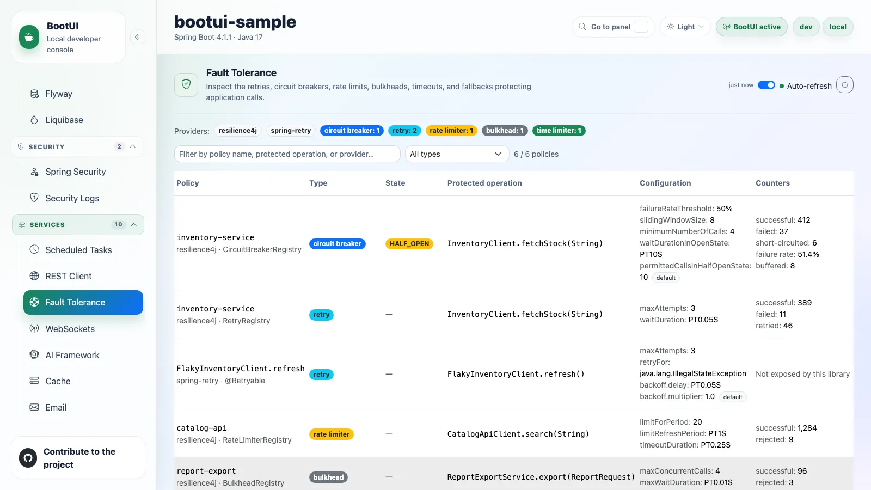
Task: Click the Flyway database icon
Action: click(34, 94)
